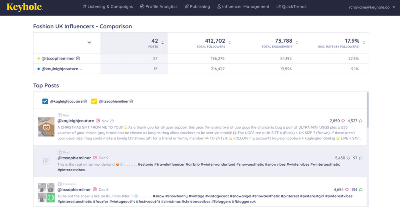The image size is (400, 214).
Task: Click comments icon on Dec 8 post
Action: tap(360, 190)
